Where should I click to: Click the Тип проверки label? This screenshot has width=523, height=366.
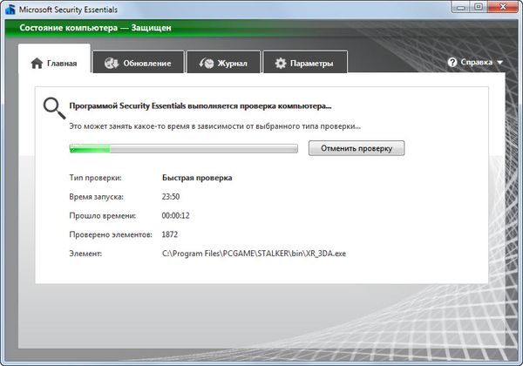coord(95,178)
